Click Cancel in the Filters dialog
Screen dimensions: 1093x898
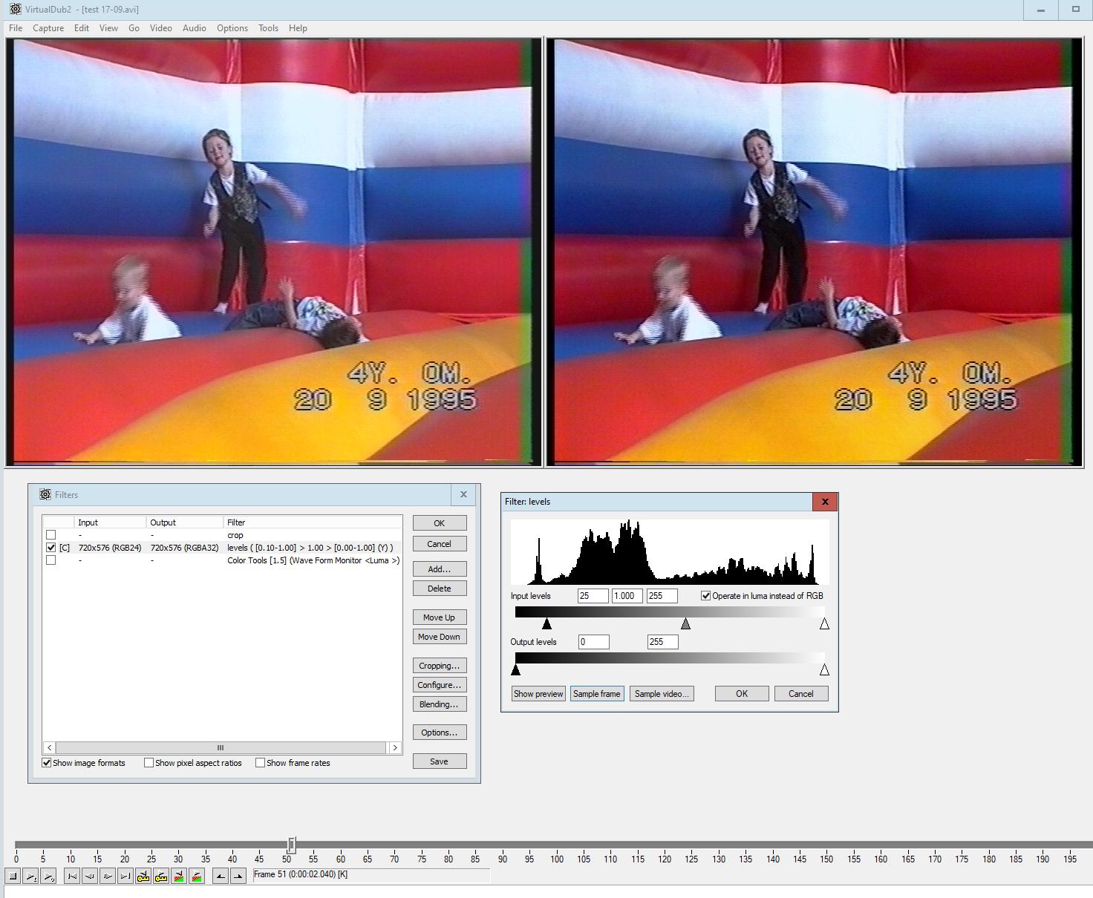(440, 544)
